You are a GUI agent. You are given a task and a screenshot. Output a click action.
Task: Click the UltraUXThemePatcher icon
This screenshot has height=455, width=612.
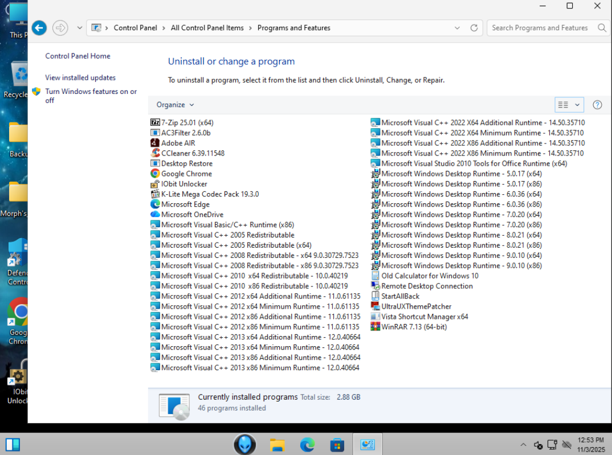pos(375,306)
